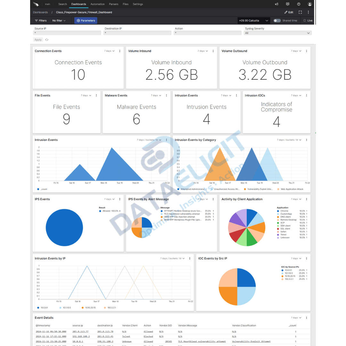
Task: Click the Apply button
Action: (38, 39)
